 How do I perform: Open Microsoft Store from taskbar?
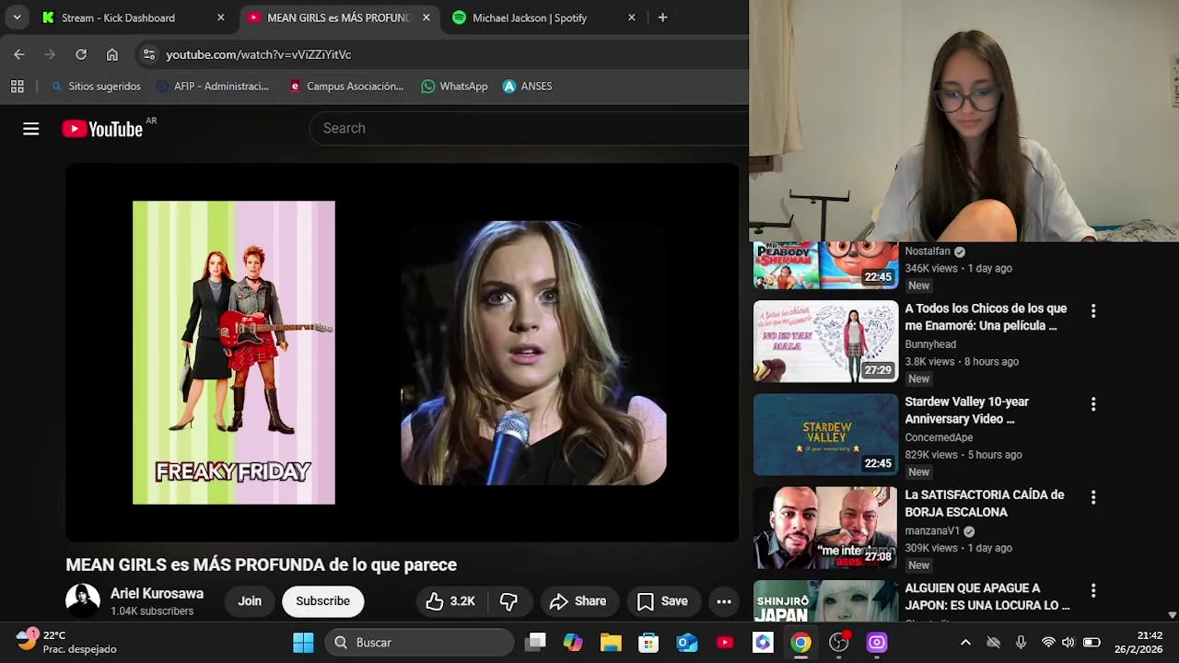649,643
